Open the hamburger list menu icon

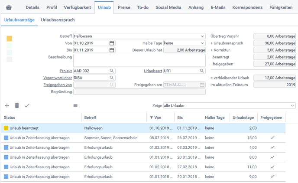pyautogui.click(x=75, y=105)
